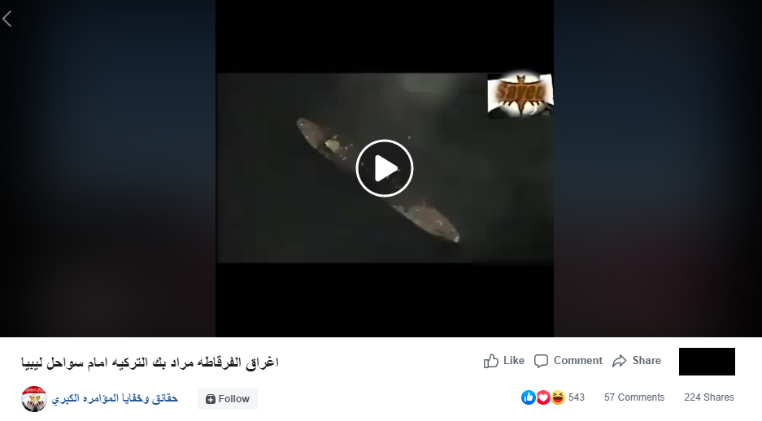762x421 pixels.
Task: Click the black redacted box beside Share
Action: [x=707, y=362]
